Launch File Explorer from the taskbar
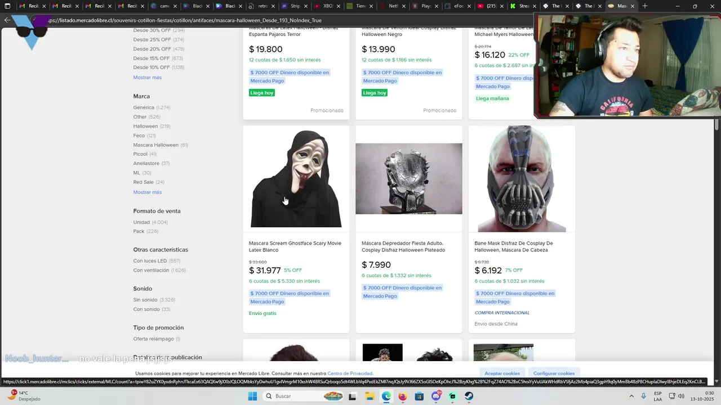The width and height of the screenshot is (721, 405). click(369, 396)
